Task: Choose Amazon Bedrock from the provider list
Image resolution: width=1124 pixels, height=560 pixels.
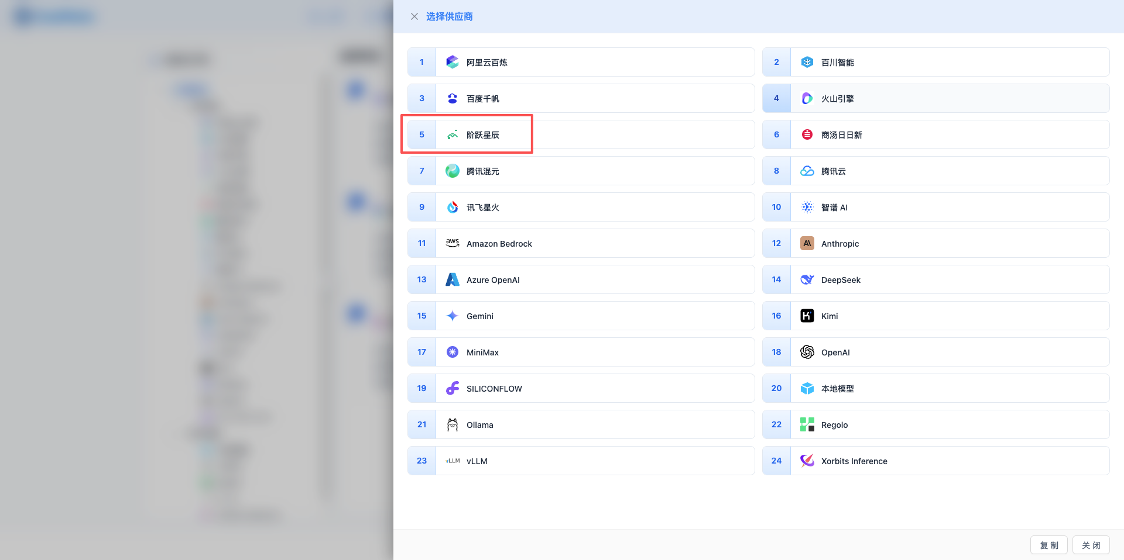Action: (x=499, y=244)
